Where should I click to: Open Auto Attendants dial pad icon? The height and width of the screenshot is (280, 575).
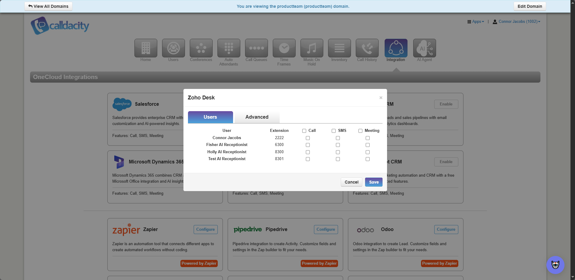point(229,48)
